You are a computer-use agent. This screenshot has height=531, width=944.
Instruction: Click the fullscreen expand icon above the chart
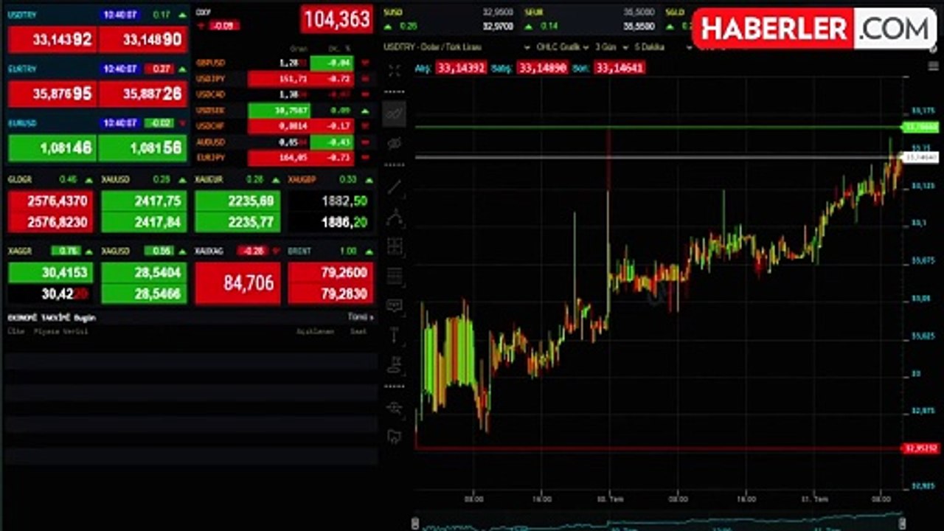pos(395,71)
